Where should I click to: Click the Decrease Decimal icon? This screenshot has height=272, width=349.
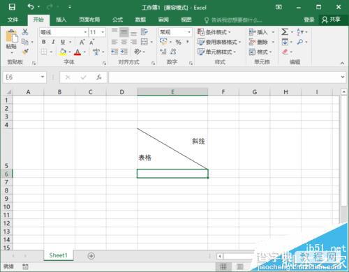173,52
